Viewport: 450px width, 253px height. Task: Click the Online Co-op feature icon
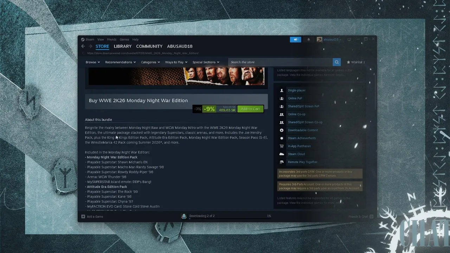click(282, 114)
